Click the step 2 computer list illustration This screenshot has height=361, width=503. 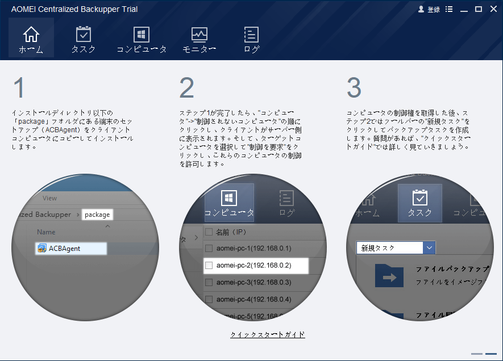[253, 247]
